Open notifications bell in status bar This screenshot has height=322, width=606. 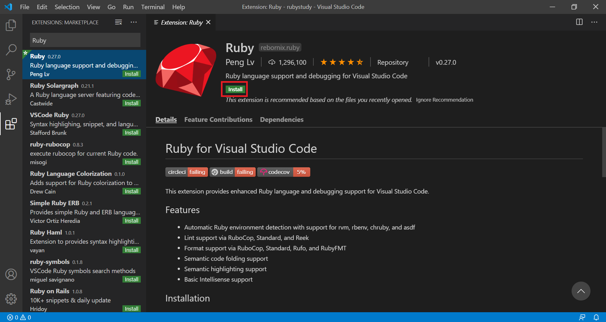[596, 317]
